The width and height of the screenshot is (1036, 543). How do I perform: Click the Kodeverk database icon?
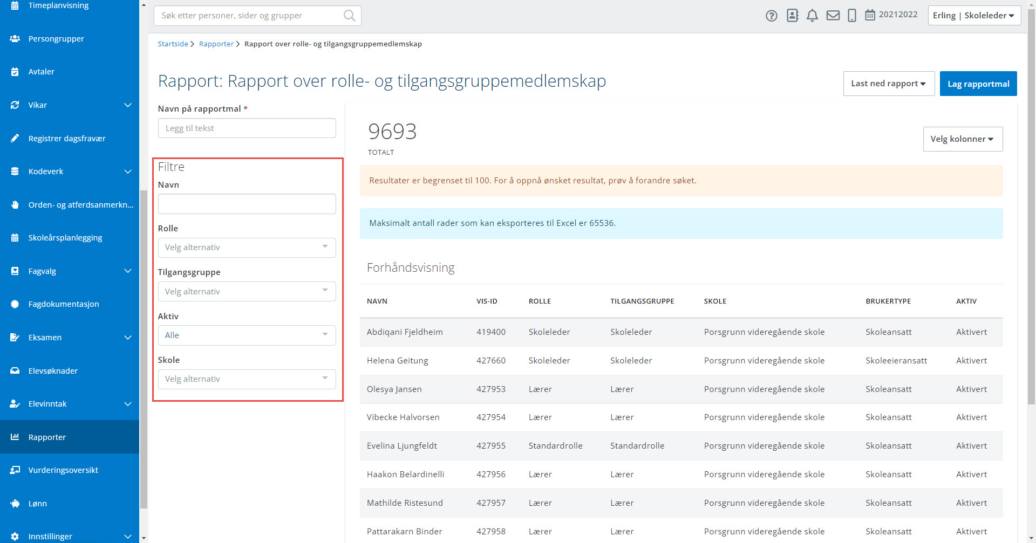[15, 171]
